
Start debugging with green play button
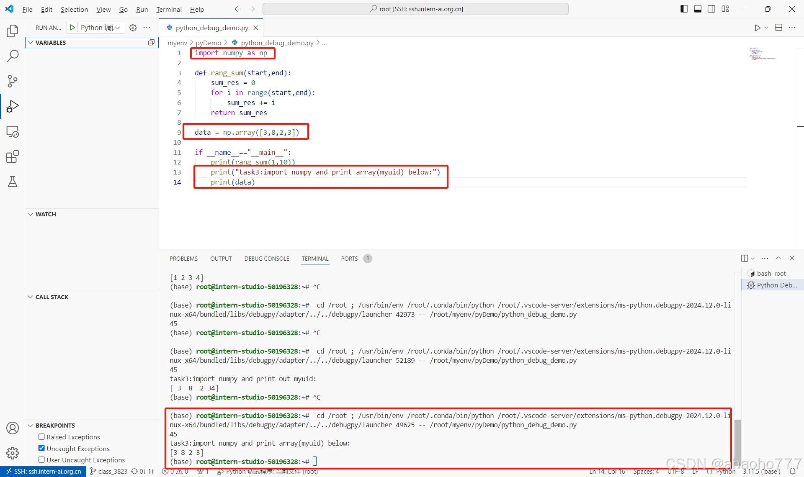coord(72,28)
